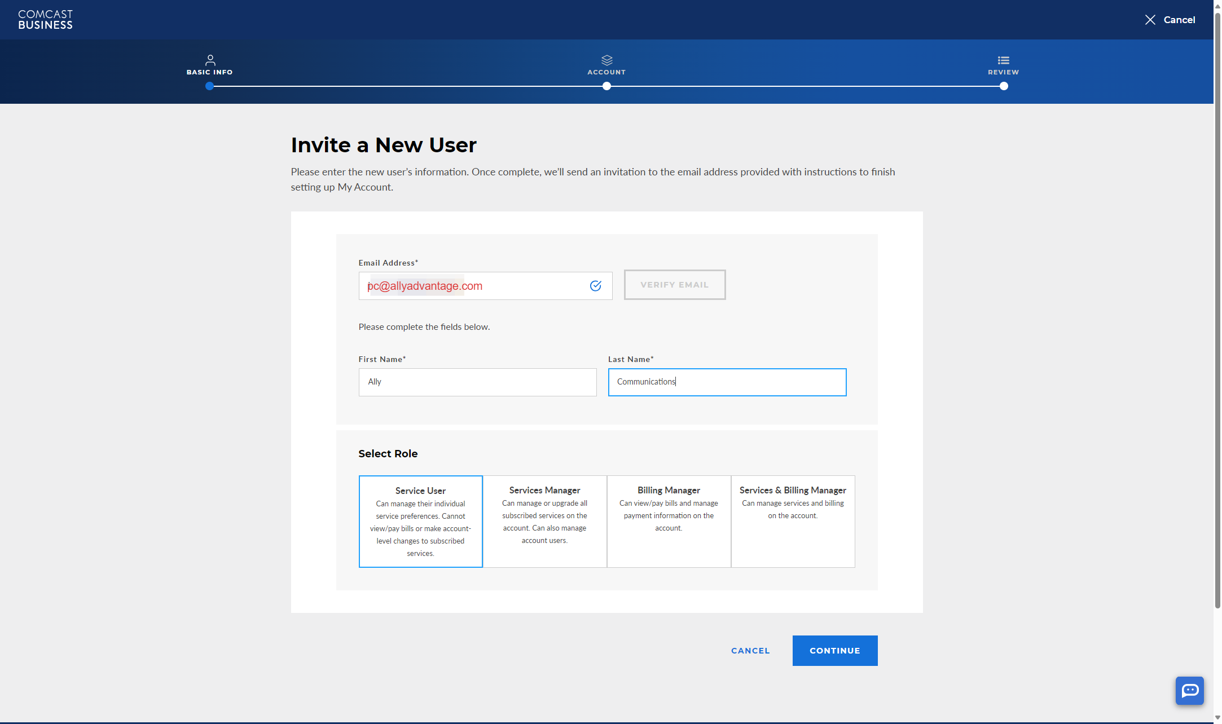This screenshot has width=1222, height=724.
Task: Open the chat support bubble icon
Action: (1189, 690)
